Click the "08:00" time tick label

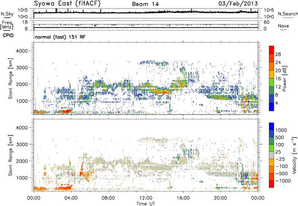point(108,198)
